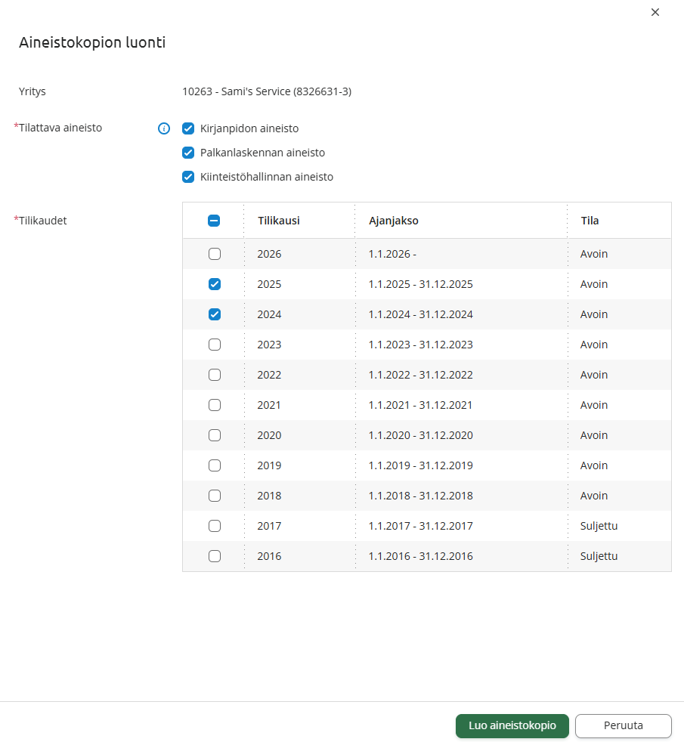Image resolution: width=684 pixels, height=742 pixels.
Task: Click the Tila column header
Action: click(x=590, y=221)
